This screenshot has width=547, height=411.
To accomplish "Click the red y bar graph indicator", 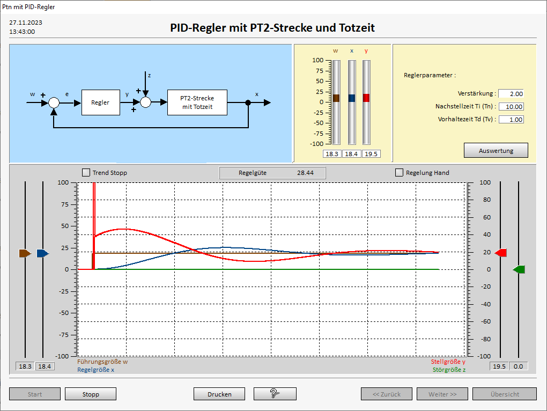I will (x=366, y=98).
